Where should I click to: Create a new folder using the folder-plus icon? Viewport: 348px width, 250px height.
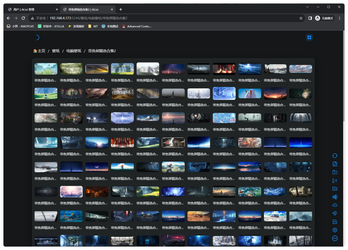[335, 172]
